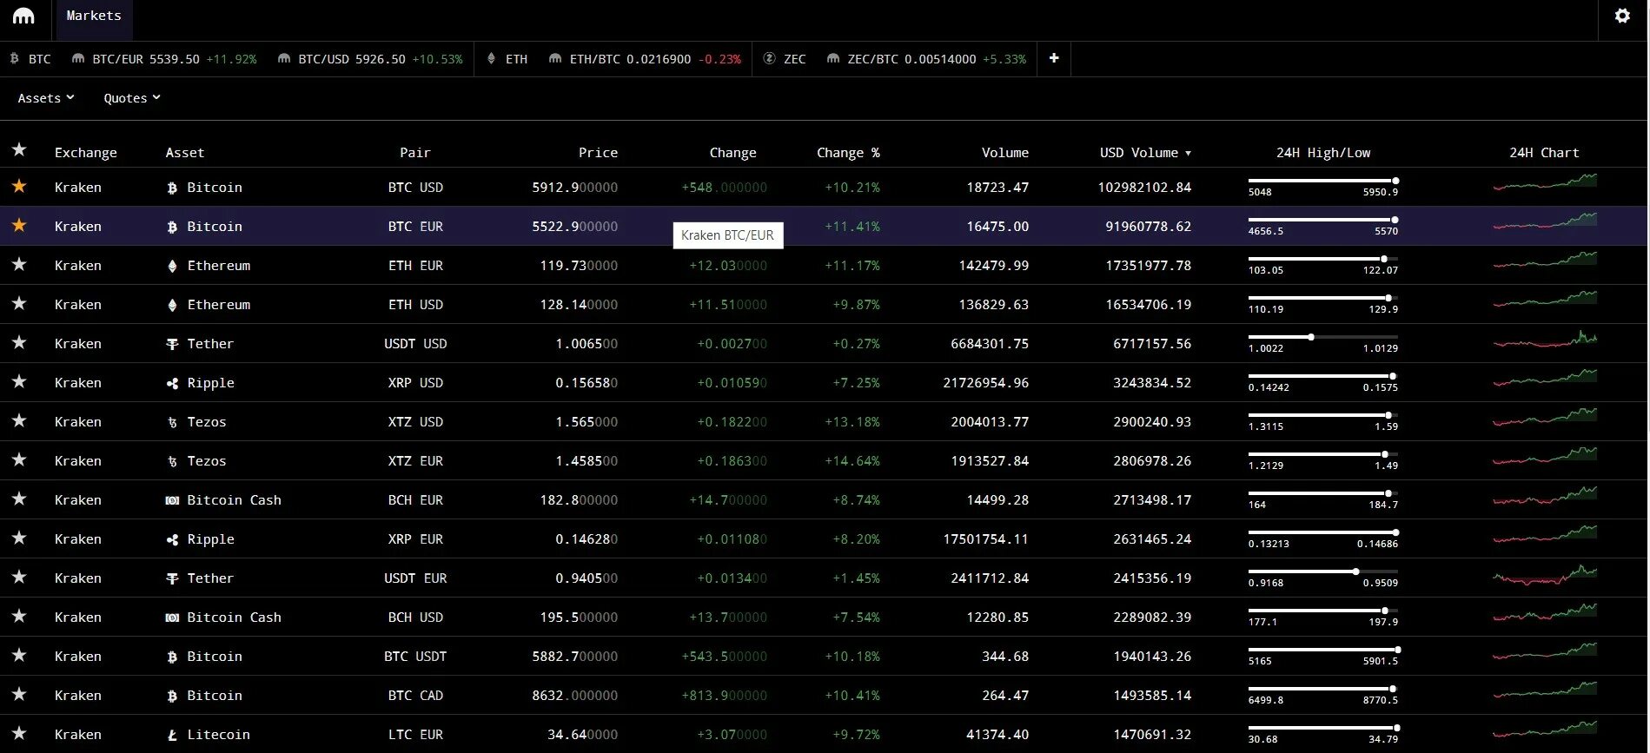This screenshot has height=753, width=1650.
Task: Click Bitcoin Cash icon in BCH USD row
Action: (172, 618)
